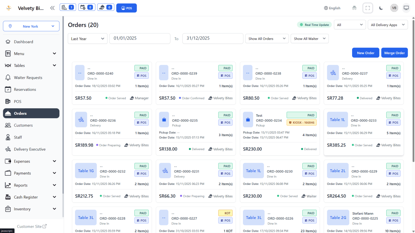Open the English language selector
Image resolution: width=415 pixels, height=233 pixels.
coord(332,8)
